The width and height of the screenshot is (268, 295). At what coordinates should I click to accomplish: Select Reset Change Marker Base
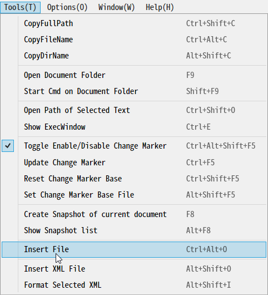[x=134, y=179]
